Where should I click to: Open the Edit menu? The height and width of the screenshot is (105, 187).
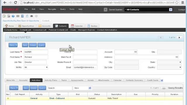coord(34,9)
